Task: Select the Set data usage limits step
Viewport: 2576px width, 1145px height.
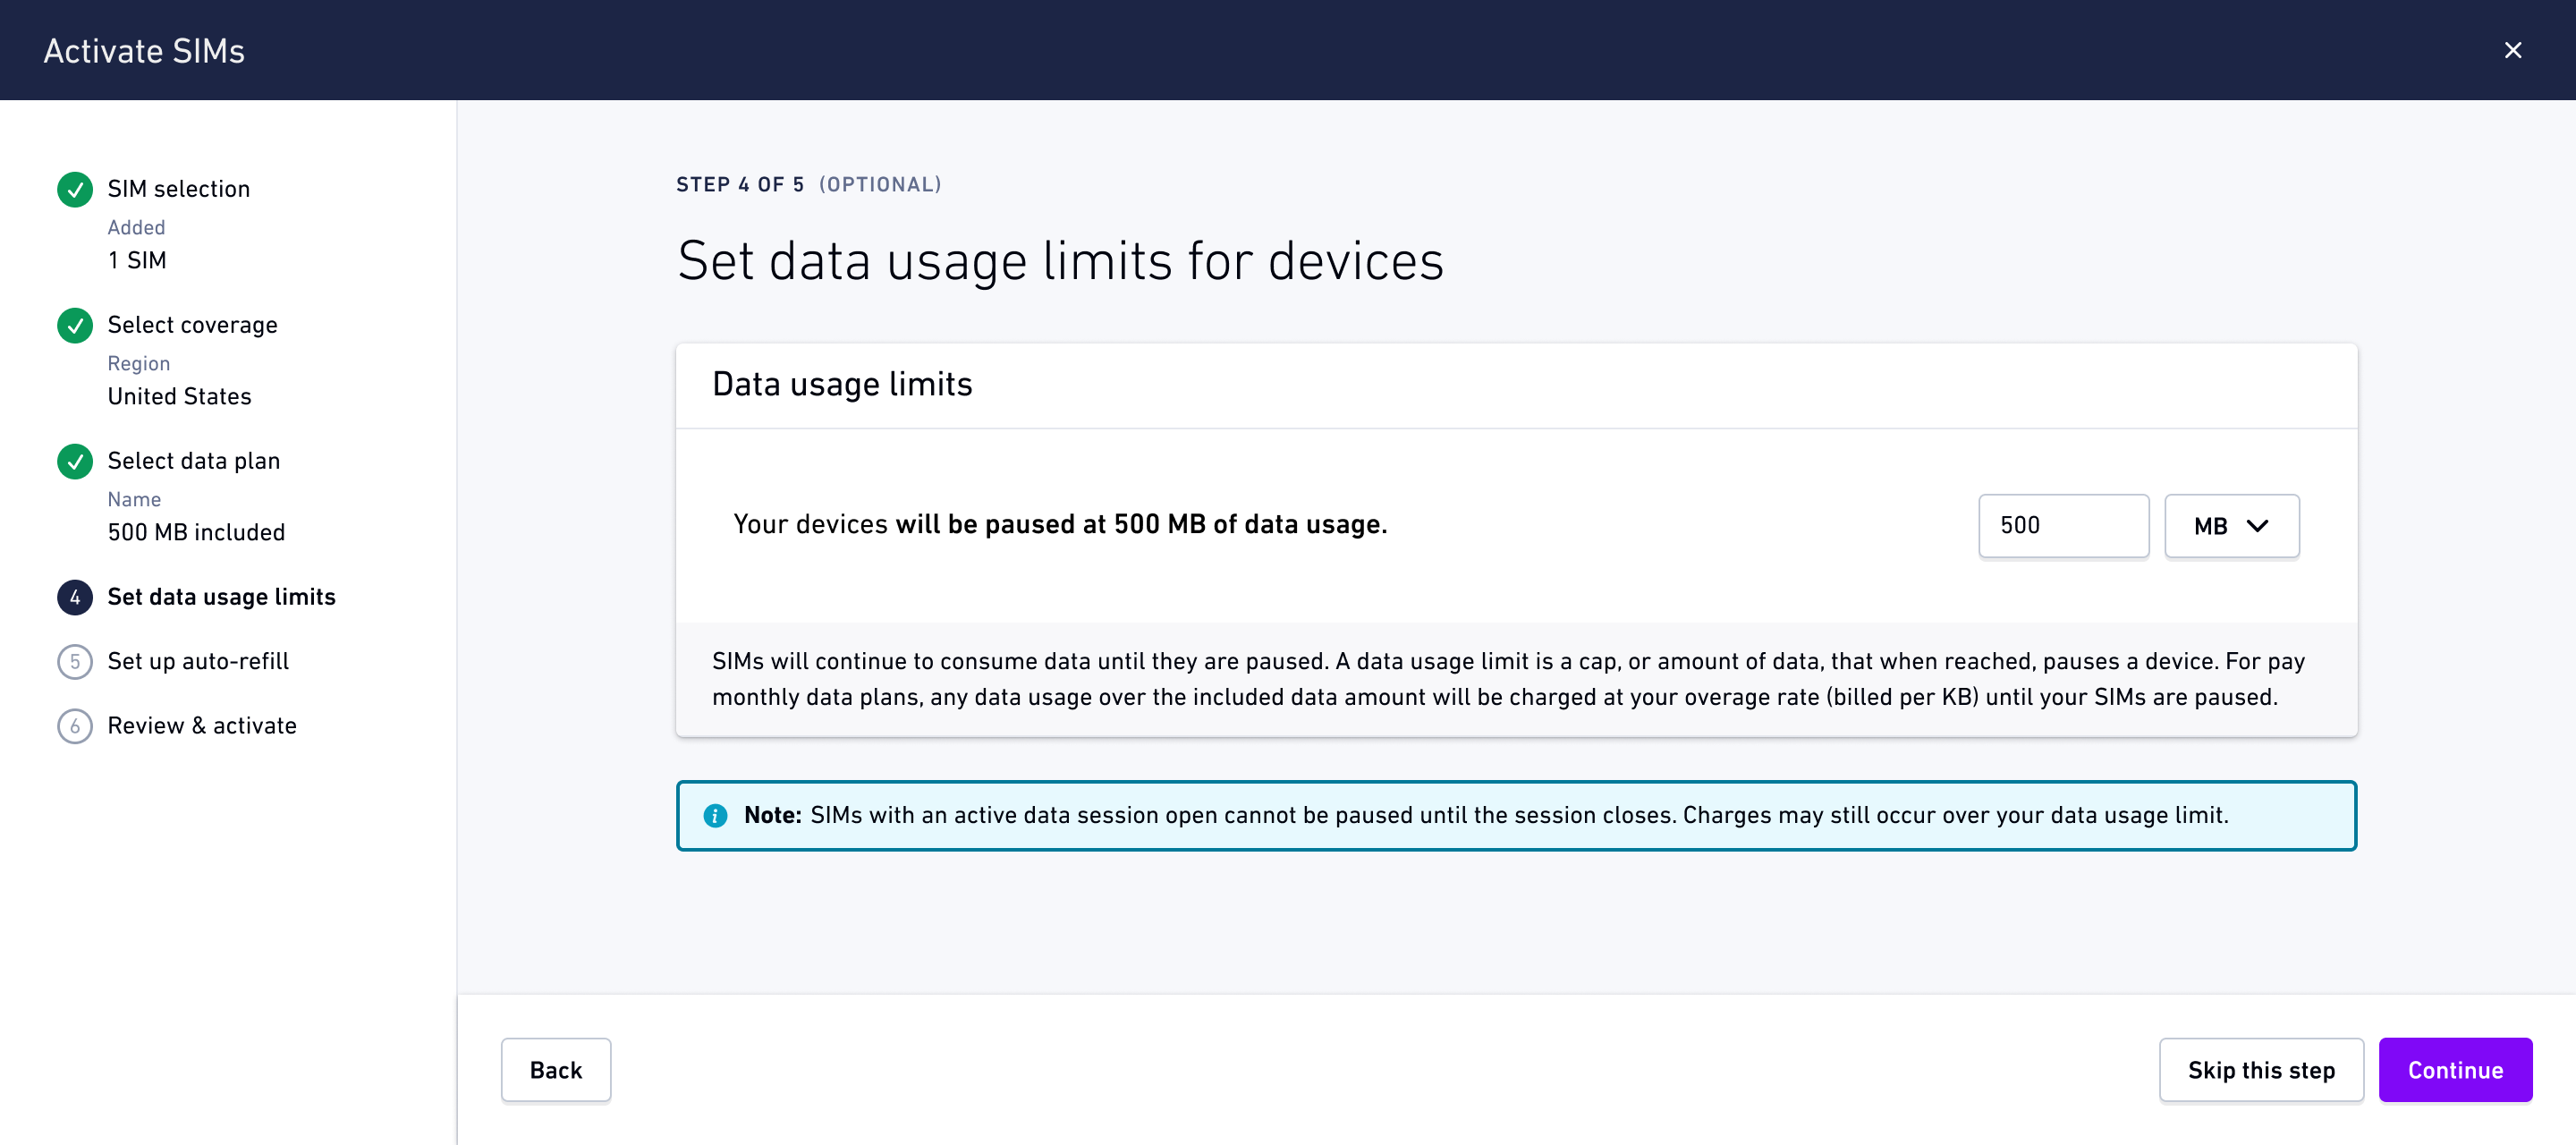Action: [x=221, y=597]
